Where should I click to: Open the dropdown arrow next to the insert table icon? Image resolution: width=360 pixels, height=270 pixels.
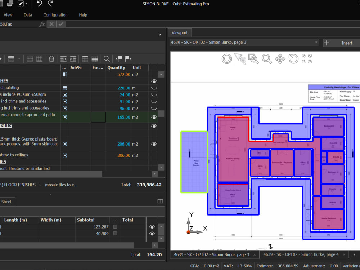19,59
